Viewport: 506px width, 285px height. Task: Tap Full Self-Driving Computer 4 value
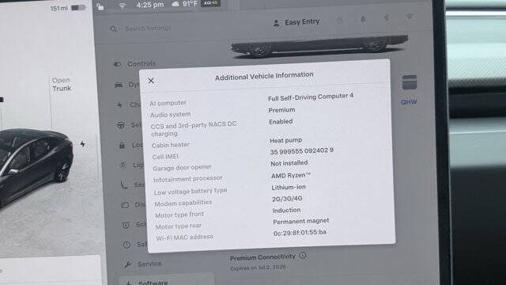click(311, 97)
